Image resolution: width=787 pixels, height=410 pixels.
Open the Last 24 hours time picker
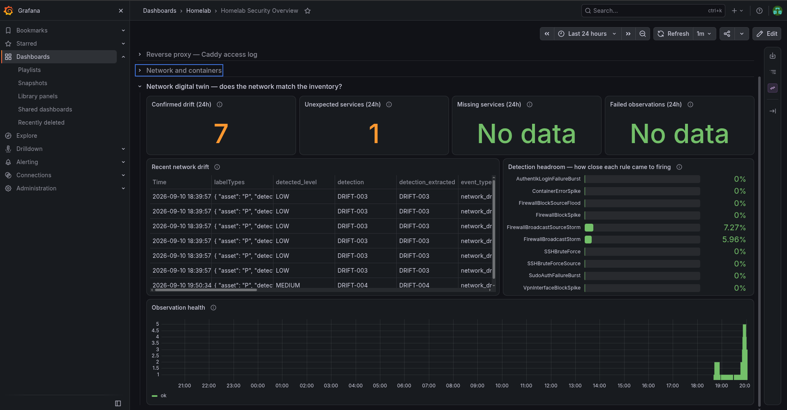coord(587,34)
